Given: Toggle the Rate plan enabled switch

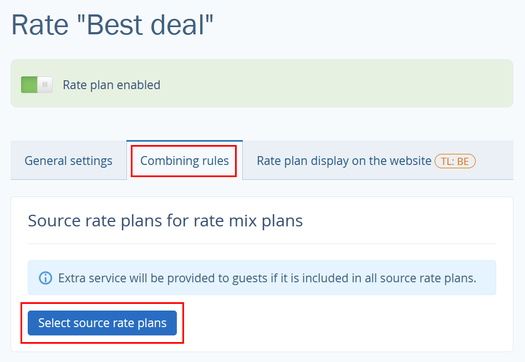Looking at the screenshot, I should [x=37, y=85].
